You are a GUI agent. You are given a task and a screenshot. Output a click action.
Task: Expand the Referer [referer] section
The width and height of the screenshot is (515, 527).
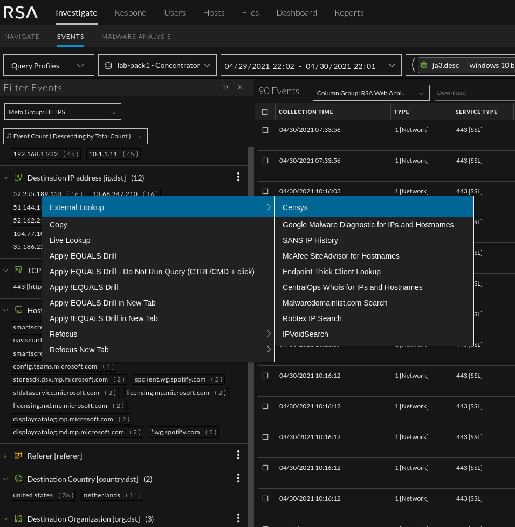[x=6, y=456]
